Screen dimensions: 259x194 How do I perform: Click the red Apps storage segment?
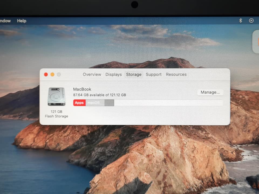(79, 103)
